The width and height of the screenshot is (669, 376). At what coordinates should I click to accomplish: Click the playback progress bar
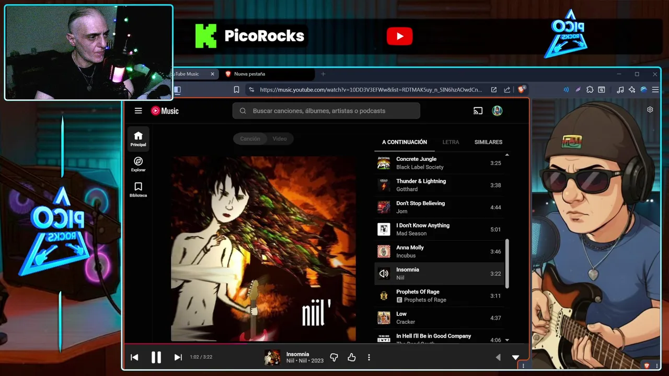point(326,344)
